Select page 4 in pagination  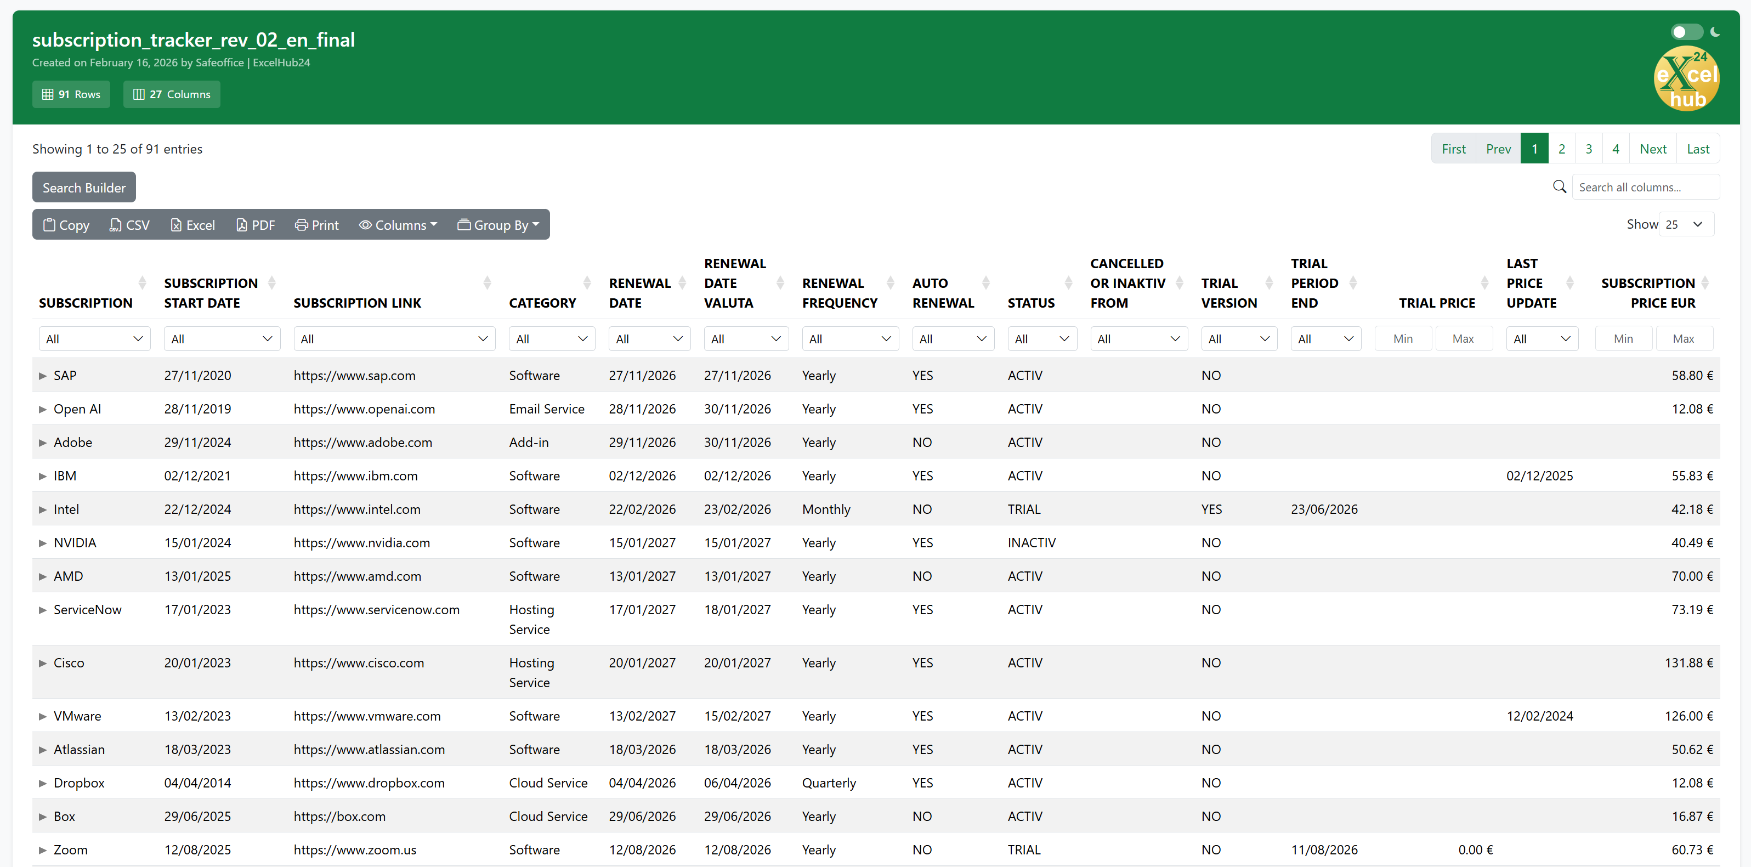tap(1616, 148)
